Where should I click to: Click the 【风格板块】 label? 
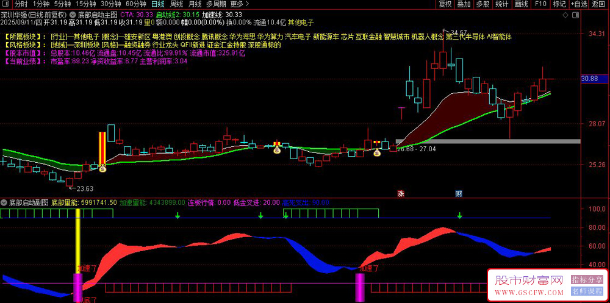[24, 45]
